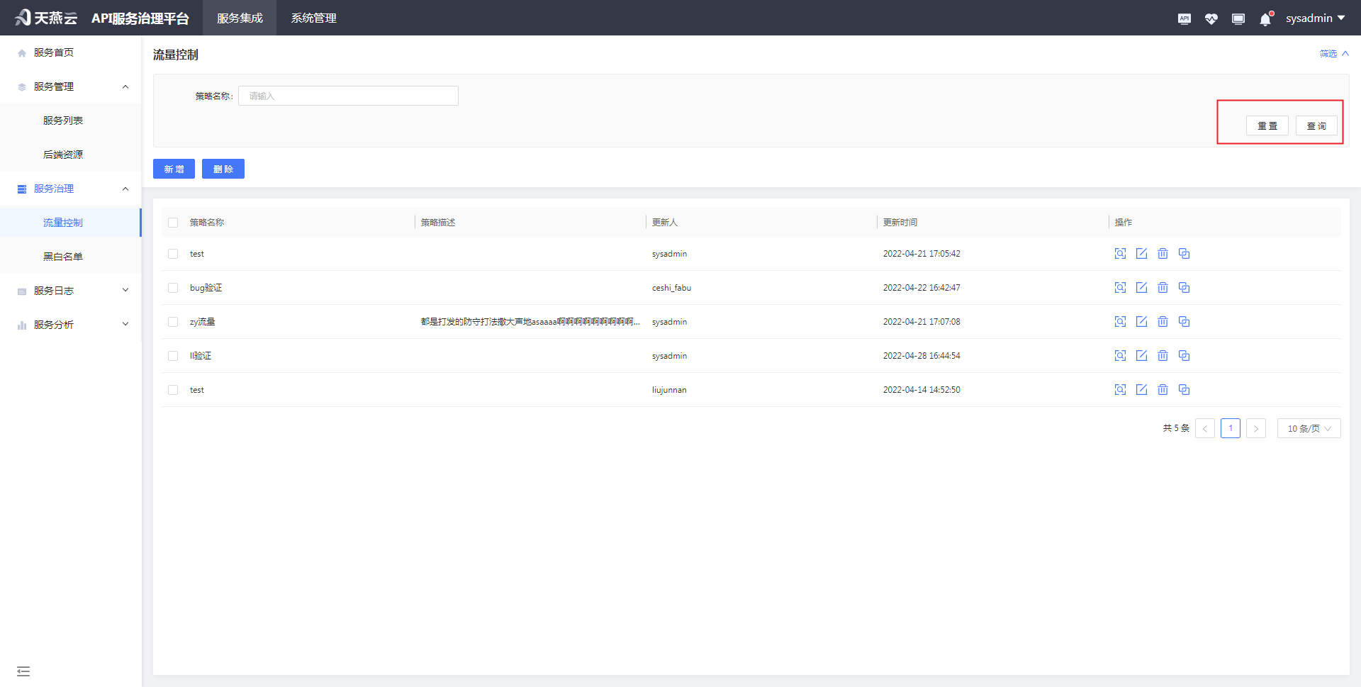
Task: Select all rows with header checkbox
Action: [173, 223]
